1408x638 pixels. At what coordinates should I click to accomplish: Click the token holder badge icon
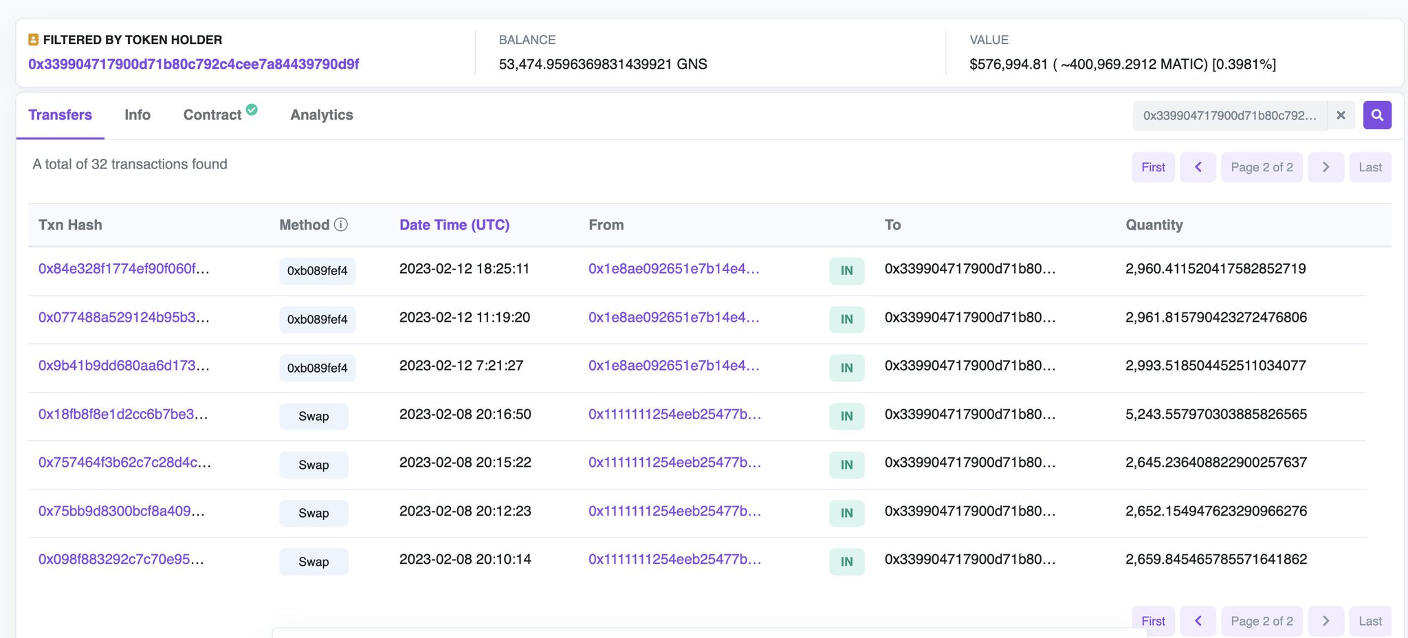click(x=32, y=39)
